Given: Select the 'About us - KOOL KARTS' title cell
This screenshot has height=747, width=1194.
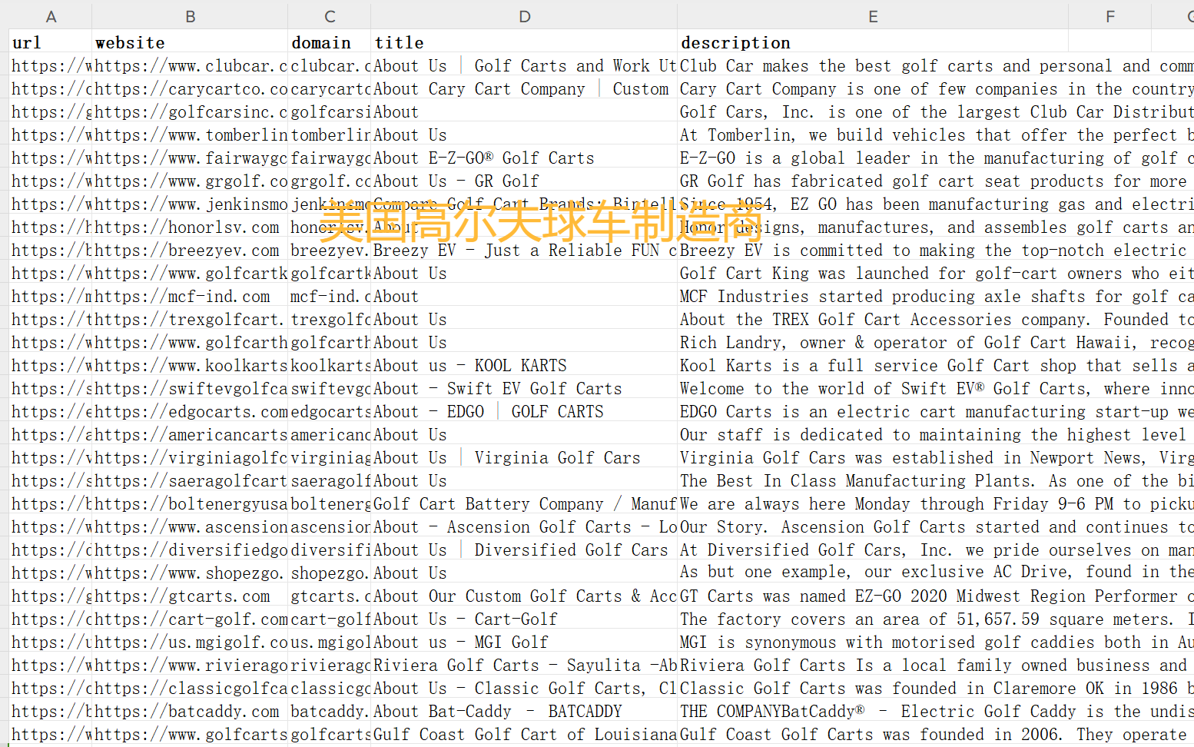Looking at the screenshot, I should pos(524,365).
